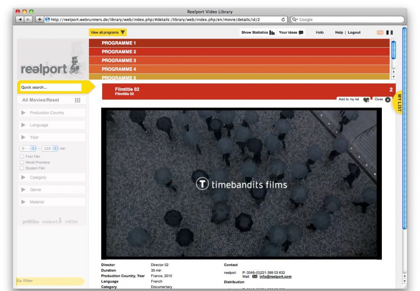This screenshot has height=291, width=420.
Task: Open the PROGRAMME 4 row
Action: coord(239,69)
